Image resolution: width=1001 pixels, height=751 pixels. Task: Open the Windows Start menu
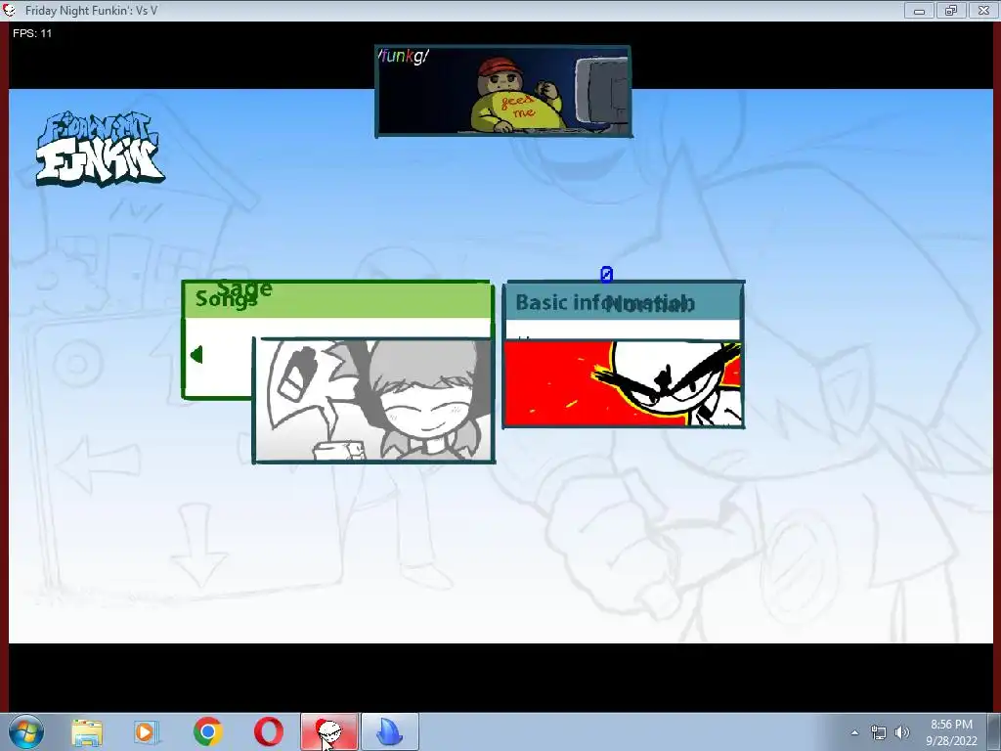click(25, 731)
